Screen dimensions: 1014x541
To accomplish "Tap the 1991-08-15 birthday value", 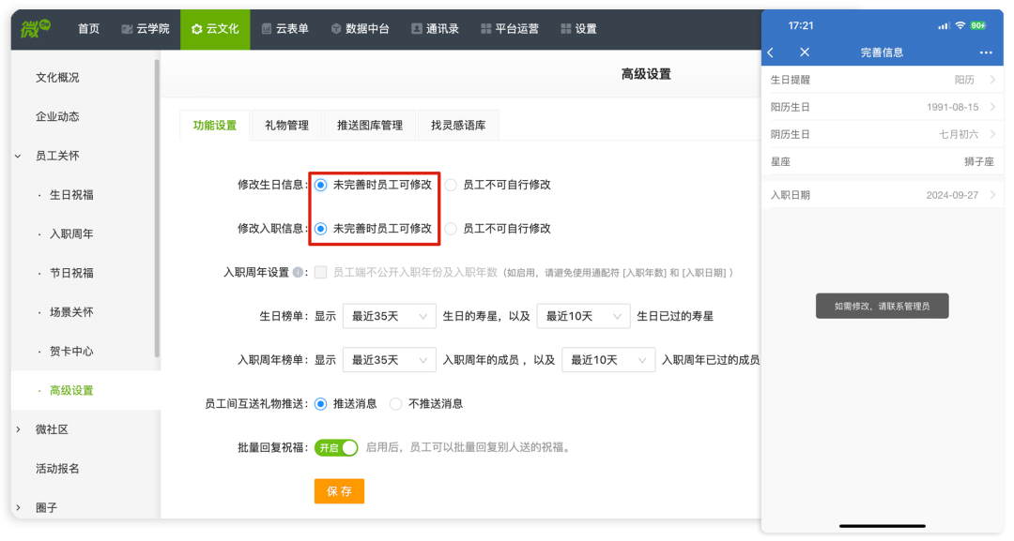I will [x=953, y=107].
